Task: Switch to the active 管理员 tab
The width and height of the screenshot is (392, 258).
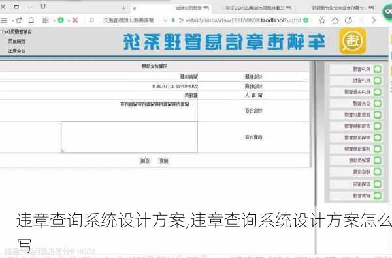Action: pos(171,8)
